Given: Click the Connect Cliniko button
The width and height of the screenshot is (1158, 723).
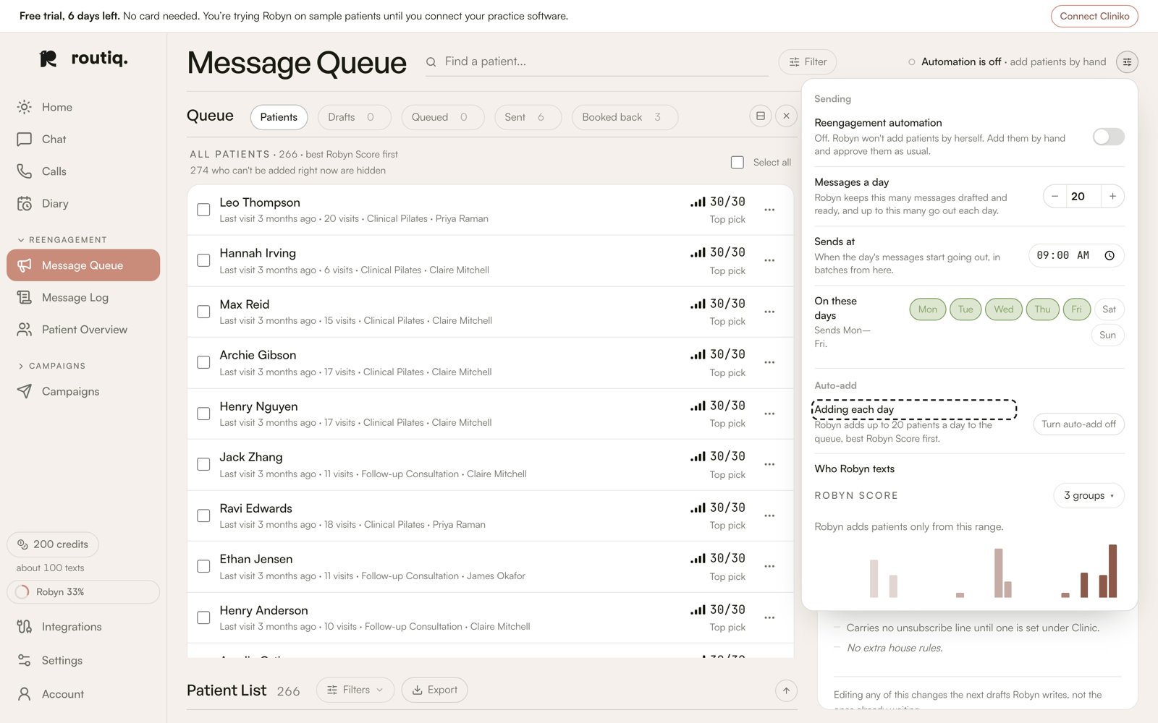Looking at the screenshot, I should [x=1094, y=16].
